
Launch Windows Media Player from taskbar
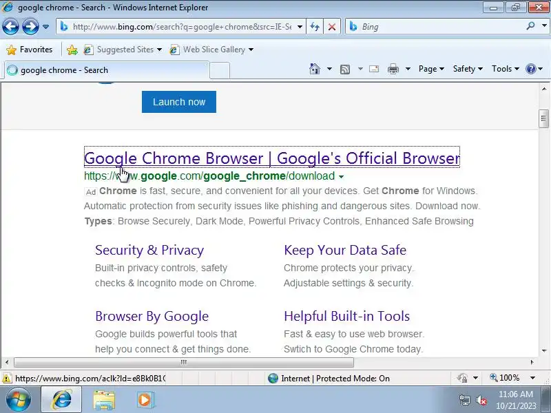click(x=145, y=400)
